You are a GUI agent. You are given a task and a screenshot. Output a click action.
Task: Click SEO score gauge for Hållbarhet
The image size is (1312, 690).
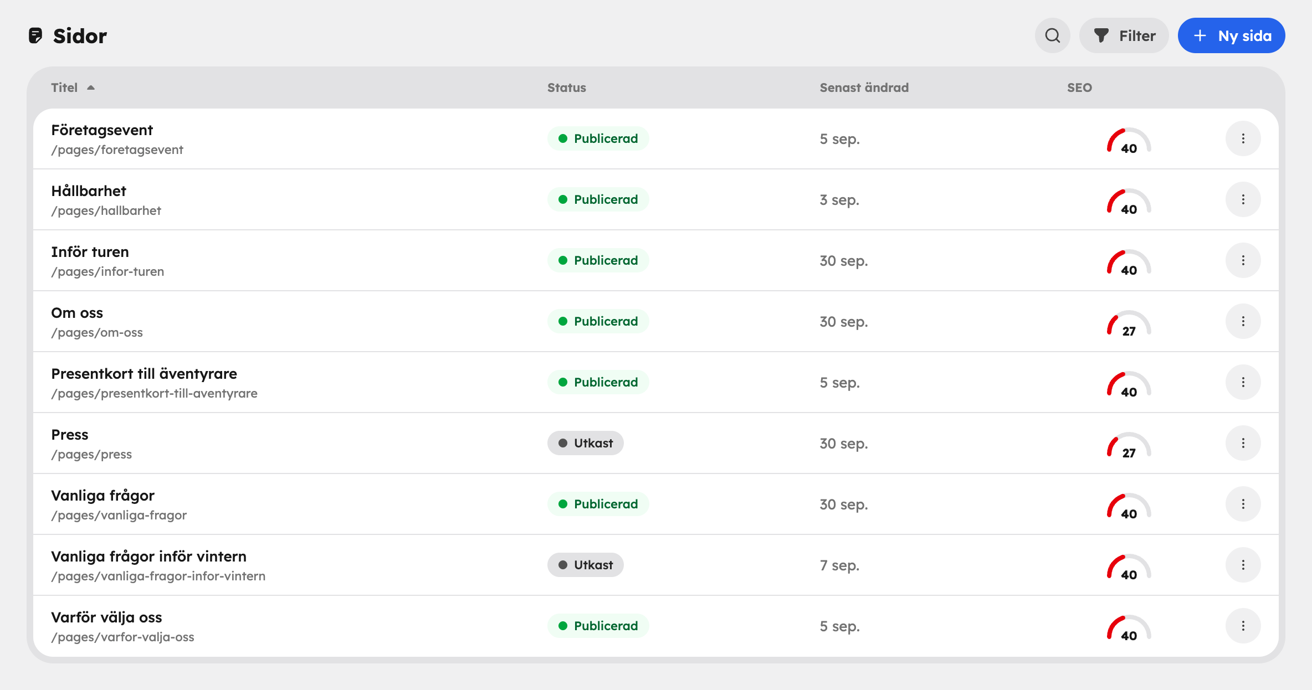(1129, 202)
